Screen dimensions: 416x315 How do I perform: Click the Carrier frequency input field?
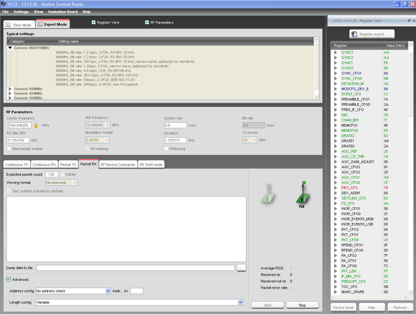20,125
